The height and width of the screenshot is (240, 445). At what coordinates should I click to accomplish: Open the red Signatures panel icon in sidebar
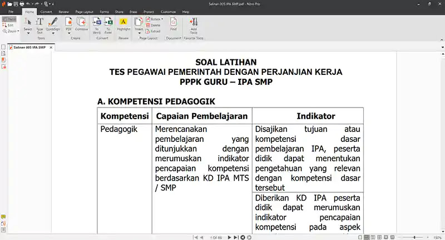pyautogui.click(x=3, y=60)
